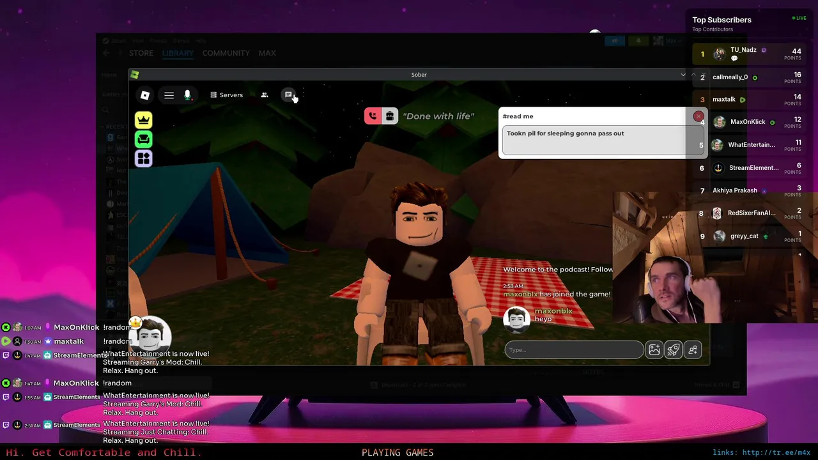Screen dimensions: 818x460
Task: Open the hamburger menu in Sober
Action: coord(169,95)
